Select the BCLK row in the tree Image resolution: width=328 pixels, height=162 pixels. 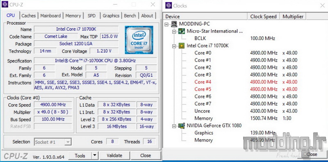click(200, 38)
